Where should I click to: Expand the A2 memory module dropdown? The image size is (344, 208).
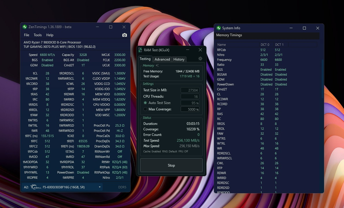coord(100,187)
